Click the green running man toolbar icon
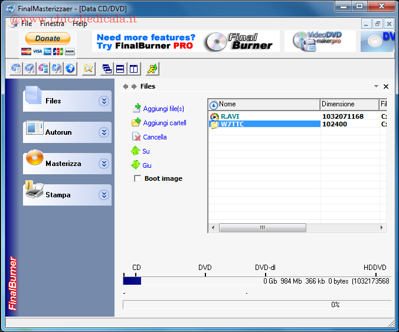 [x=152, y=69]
